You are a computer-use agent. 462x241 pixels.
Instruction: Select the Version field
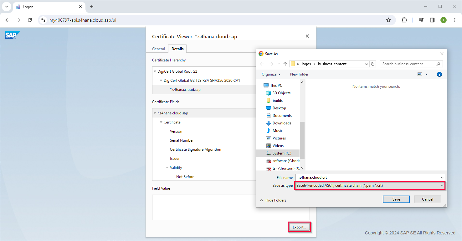pos(176,131)
